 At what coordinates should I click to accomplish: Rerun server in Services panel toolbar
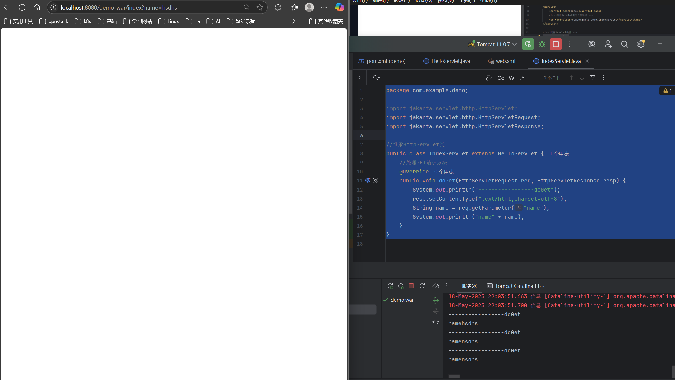(390, 286)
